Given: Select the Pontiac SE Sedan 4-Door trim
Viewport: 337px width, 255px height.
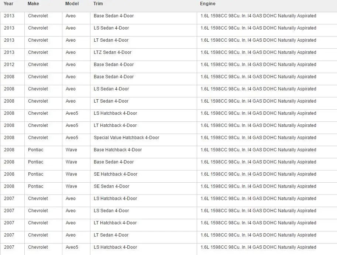Looking at the screenshot, I should [111, 186].
